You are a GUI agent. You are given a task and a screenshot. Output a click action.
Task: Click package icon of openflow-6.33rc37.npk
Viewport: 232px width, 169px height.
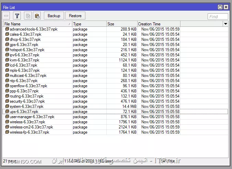(7, 86)
